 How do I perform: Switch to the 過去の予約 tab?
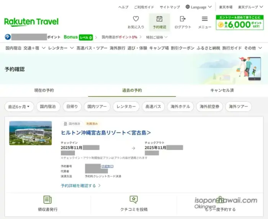tap(132, 90)
